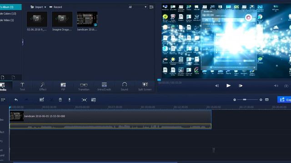The image size is (291, 163).
Task: Redo the undone timeline action
Action: pyautogui.click(x=26, y=100)
